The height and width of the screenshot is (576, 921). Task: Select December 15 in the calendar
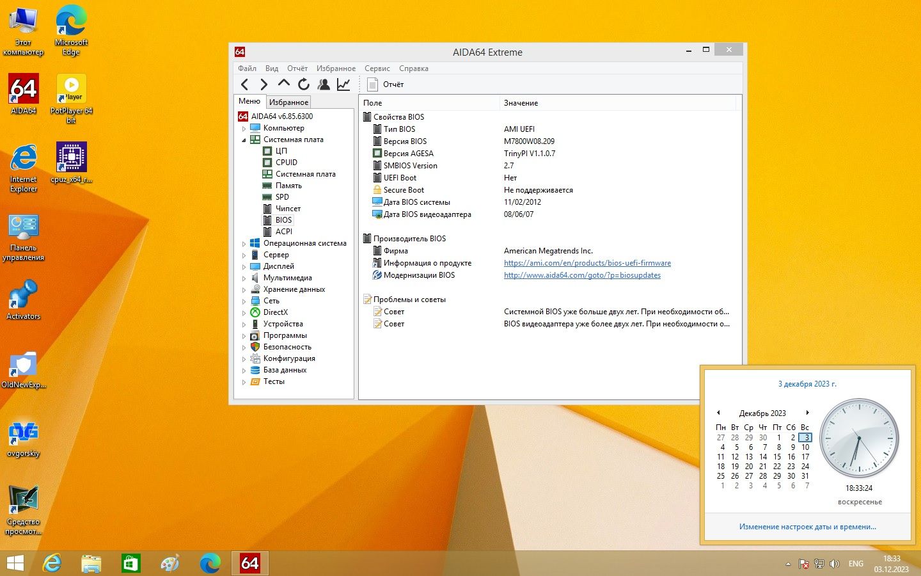(x=777, y=457)
